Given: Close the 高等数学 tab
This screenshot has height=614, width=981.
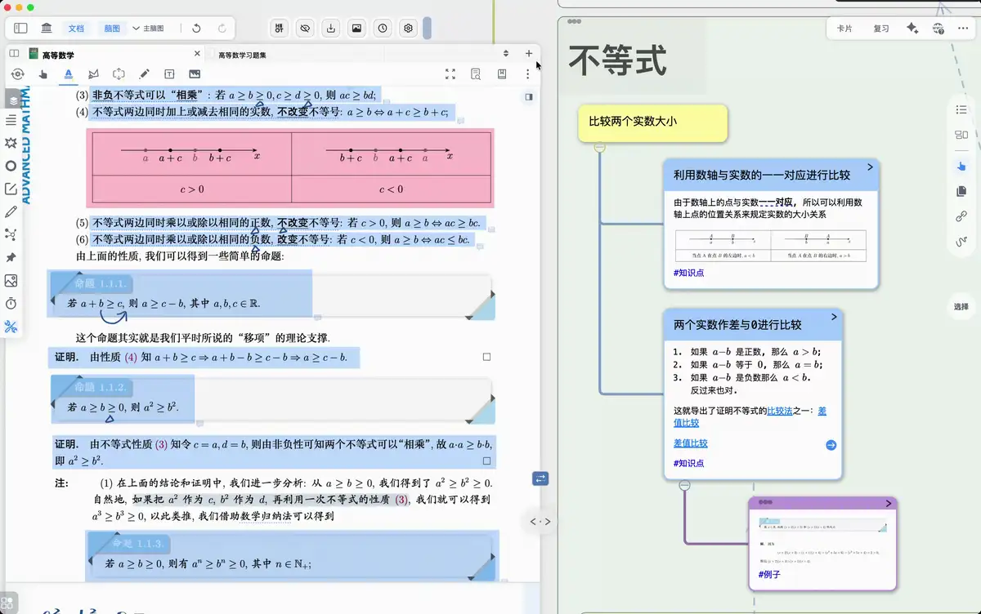Looking at the screenshot, I should tap(196, 54).
